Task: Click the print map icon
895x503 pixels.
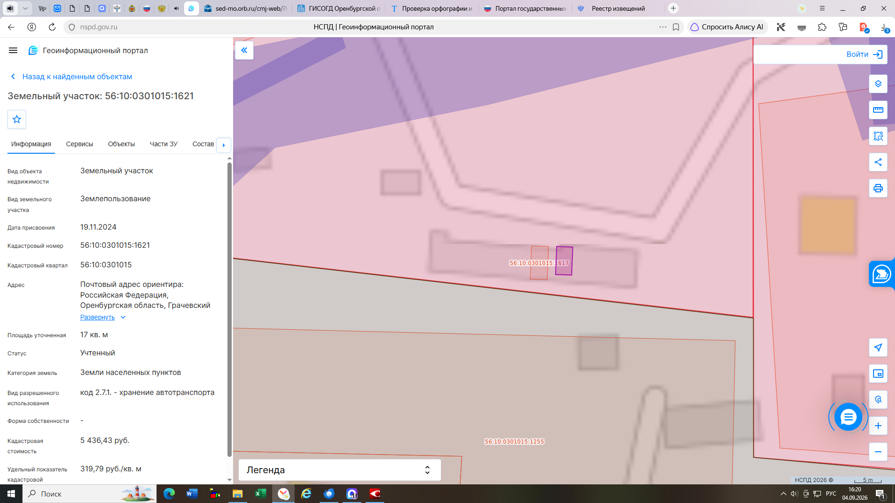Action: pos(878,188)
